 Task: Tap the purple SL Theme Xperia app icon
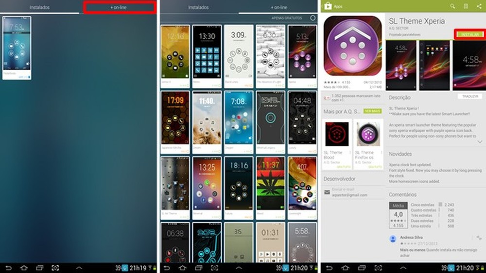click(352, 46)
